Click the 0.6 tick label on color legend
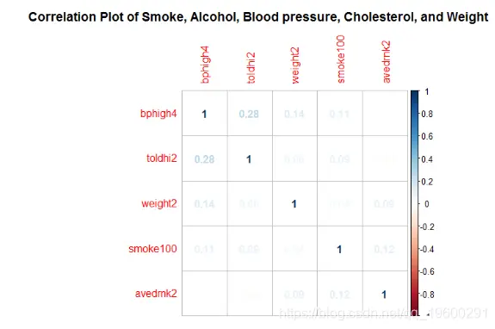Image resolution: width=495 pixels, height=329 pixels. click(427, 136)
